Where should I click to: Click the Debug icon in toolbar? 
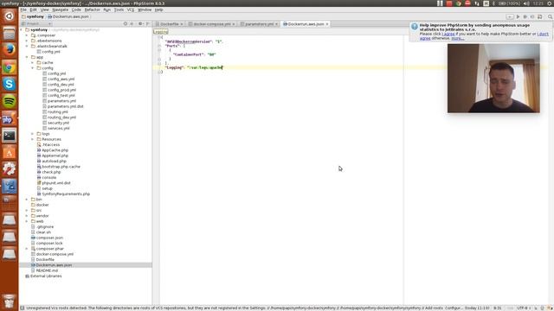click(525, 16)
